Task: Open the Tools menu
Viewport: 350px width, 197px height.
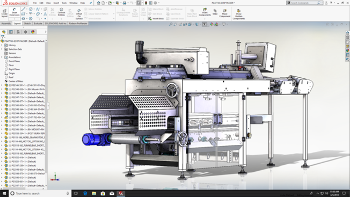Action: pyautogui.click(x=64, y=3)
